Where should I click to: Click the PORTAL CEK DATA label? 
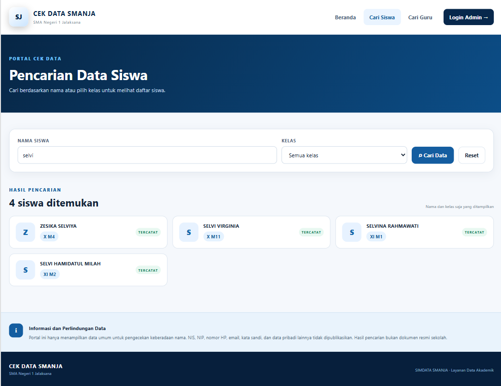35,59
